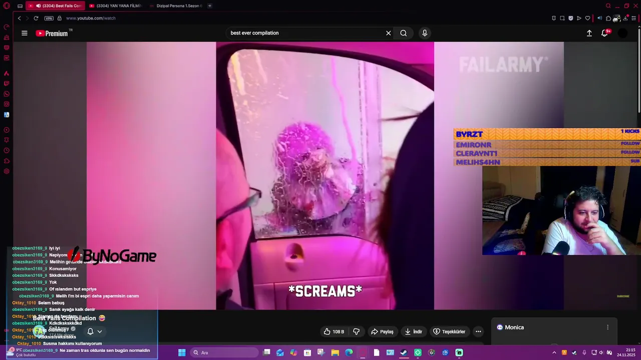Open YouTube notifications bell
Viewport: 641px width, 360px height.
tap(604, 33)
